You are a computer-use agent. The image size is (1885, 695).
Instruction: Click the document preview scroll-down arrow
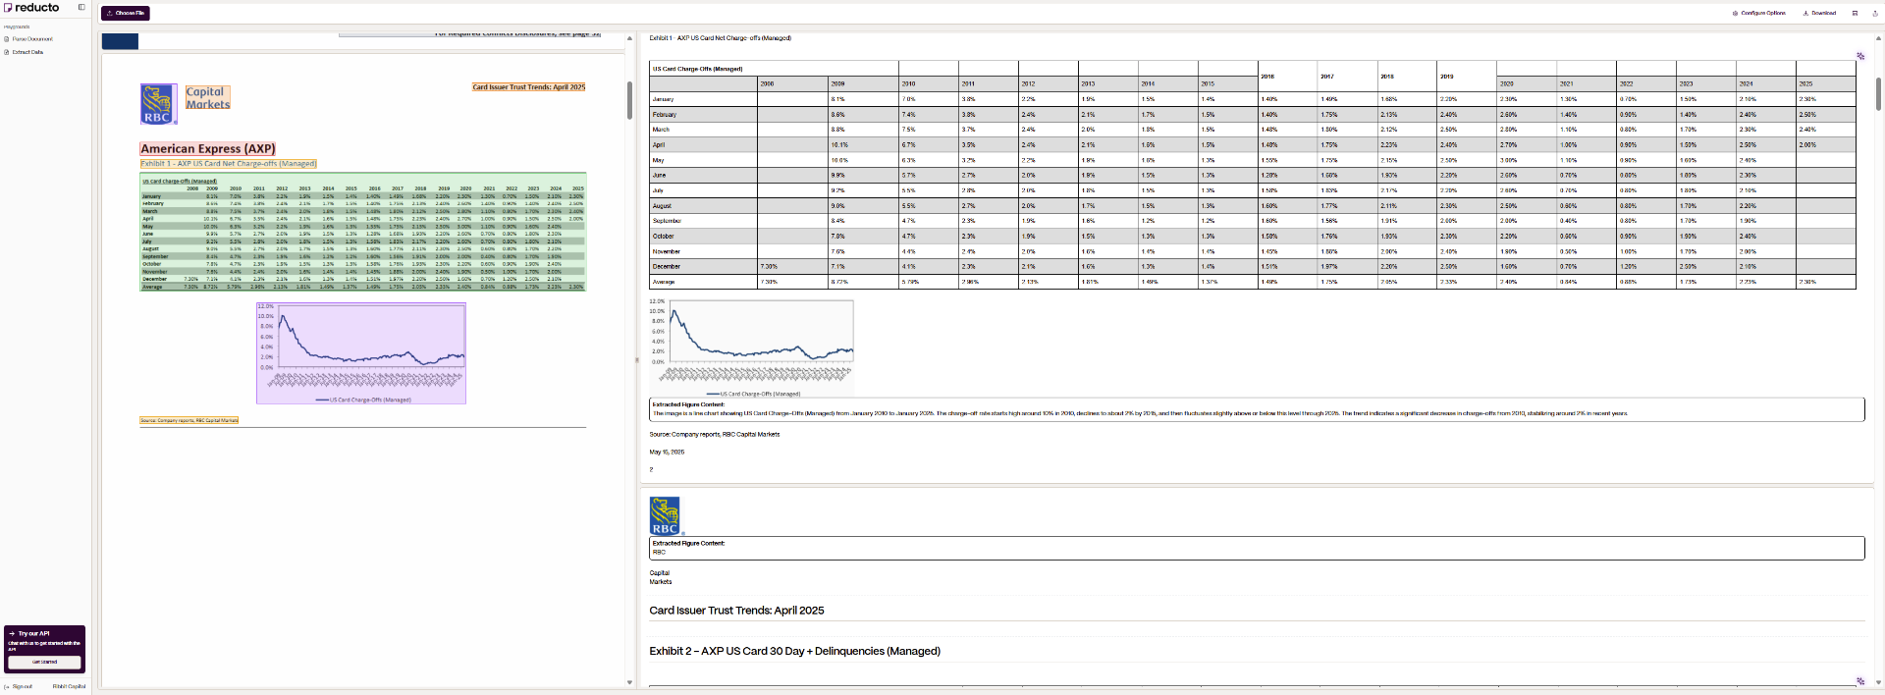click(629, 682)
